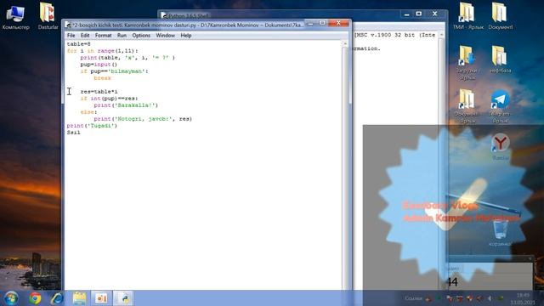Viewport: 544px width, 306px height.
Task: Click the editor window's title bar text
Action: (187, 25)
